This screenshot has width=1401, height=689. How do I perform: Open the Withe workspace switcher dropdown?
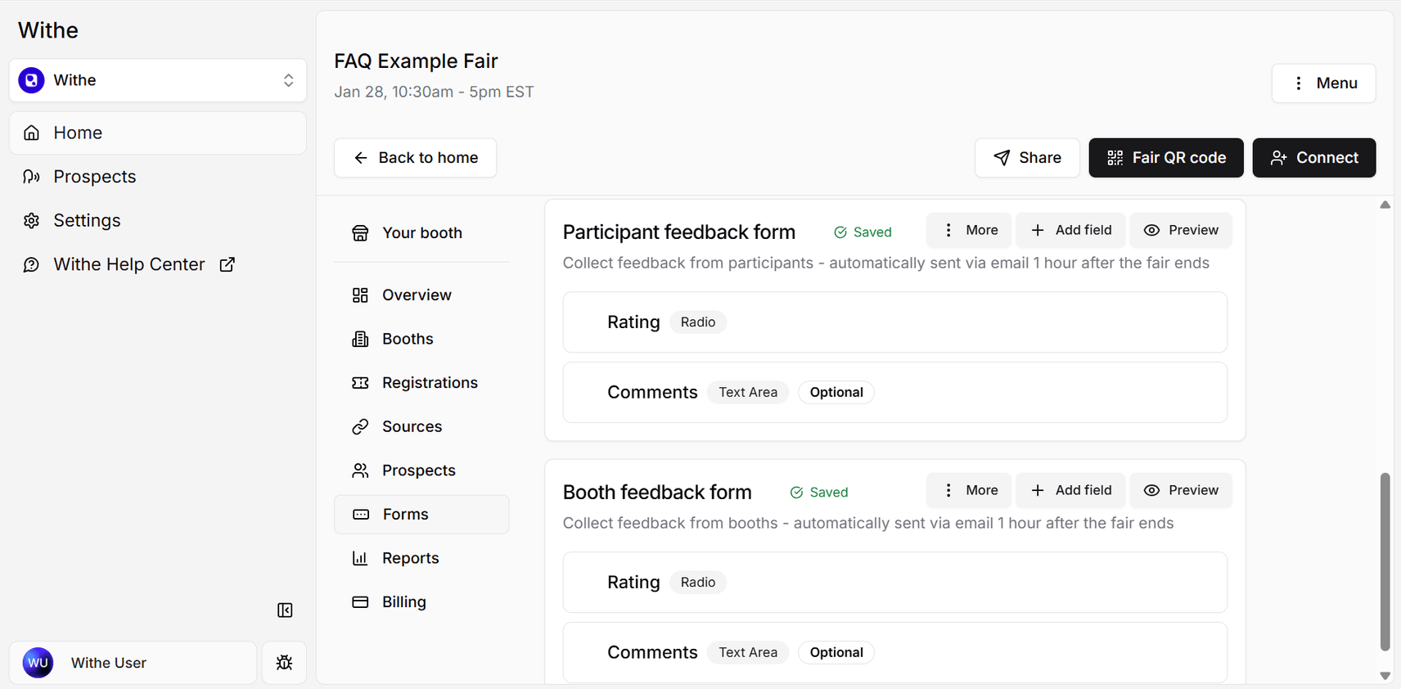pyautogui.click(x=157, y=80)
